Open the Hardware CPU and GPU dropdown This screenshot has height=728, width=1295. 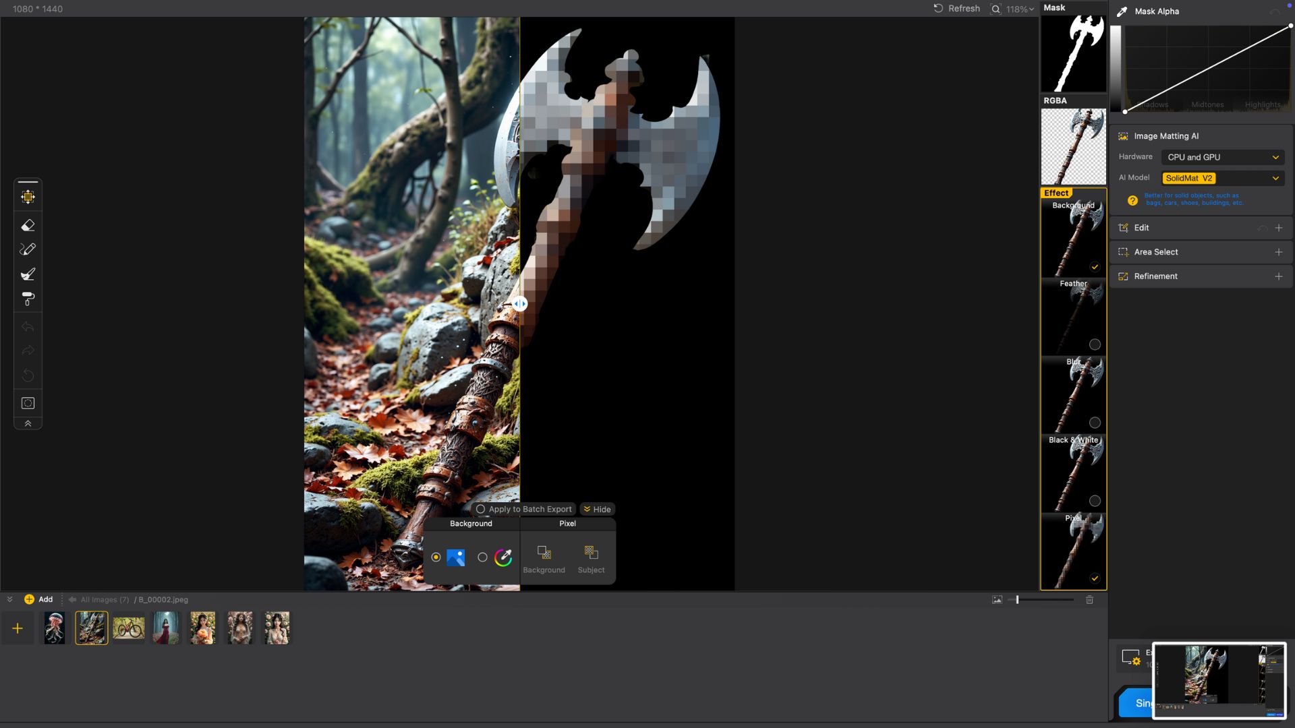tap(1222, 157)
